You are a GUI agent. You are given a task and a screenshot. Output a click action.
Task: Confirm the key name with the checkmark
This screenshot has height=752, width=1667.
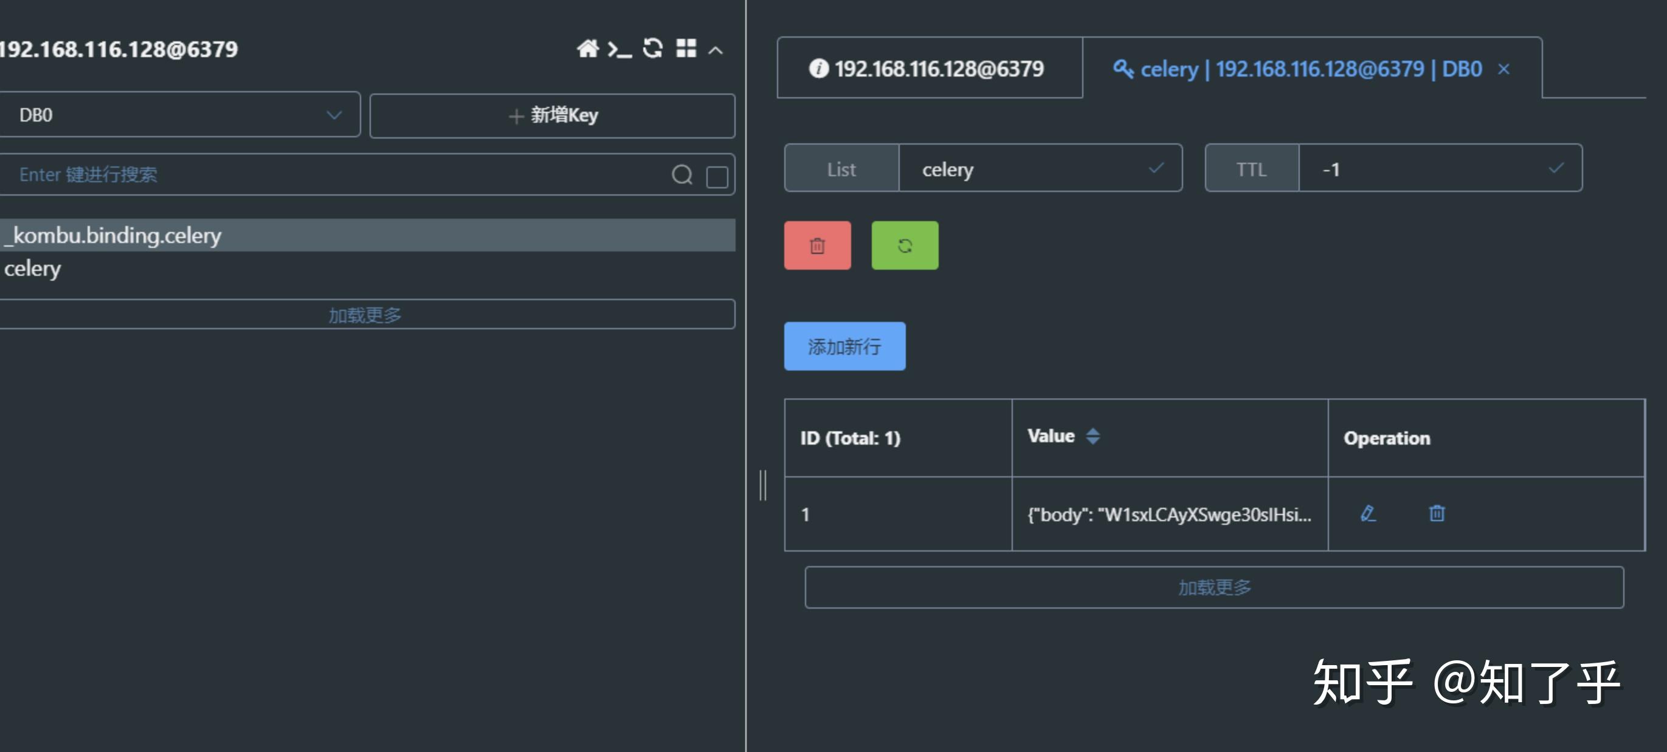(x=1156, y=168)
